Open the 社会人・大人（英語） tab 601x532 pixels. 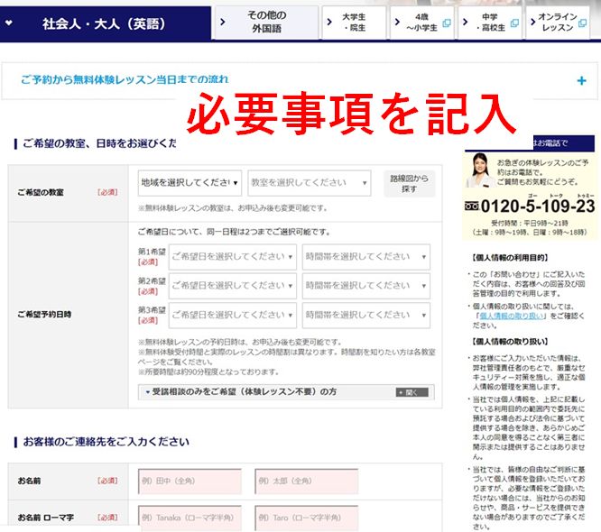(x=106, y=23)
